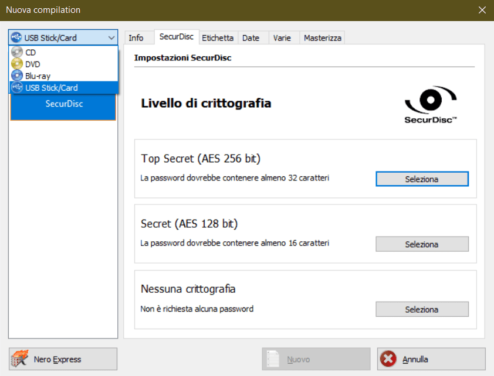The width and height of the screenshot is (494, 376).
Task: Select CD from the disc type list
Action: coord(63,52)
